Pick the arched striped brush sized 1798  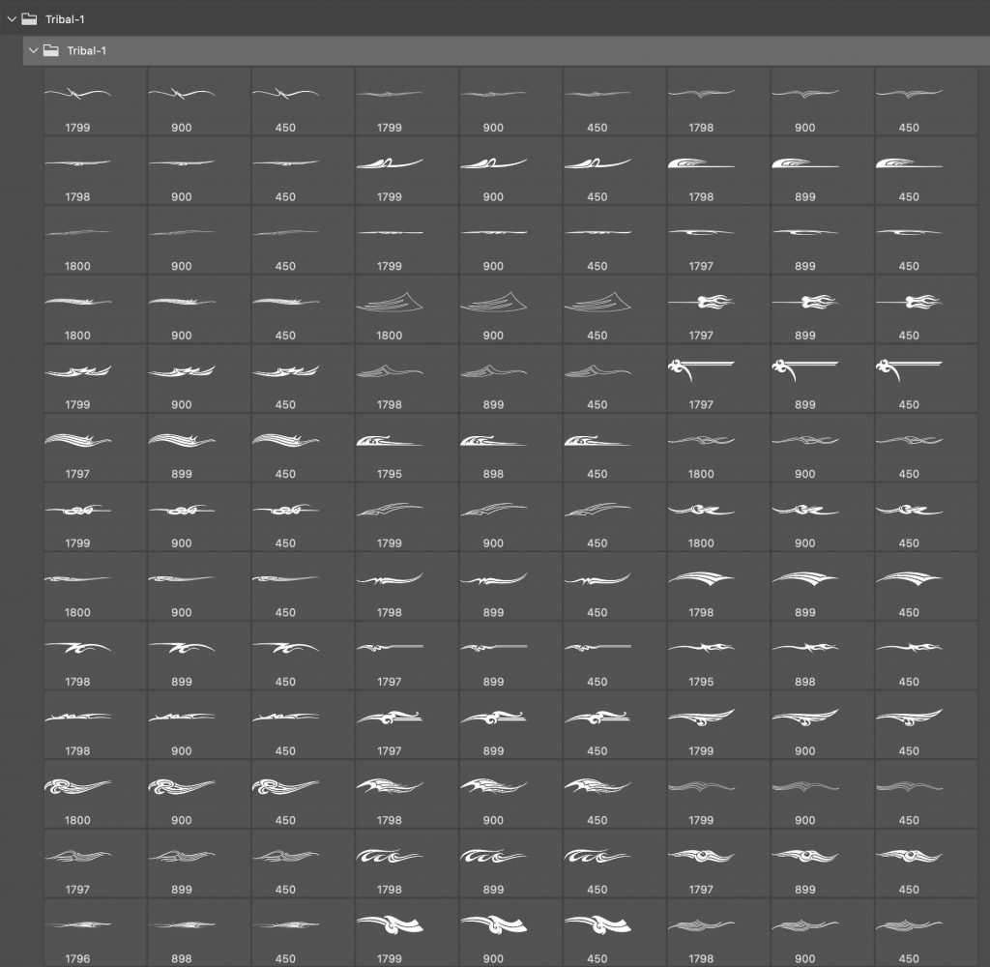pos(701,585)
